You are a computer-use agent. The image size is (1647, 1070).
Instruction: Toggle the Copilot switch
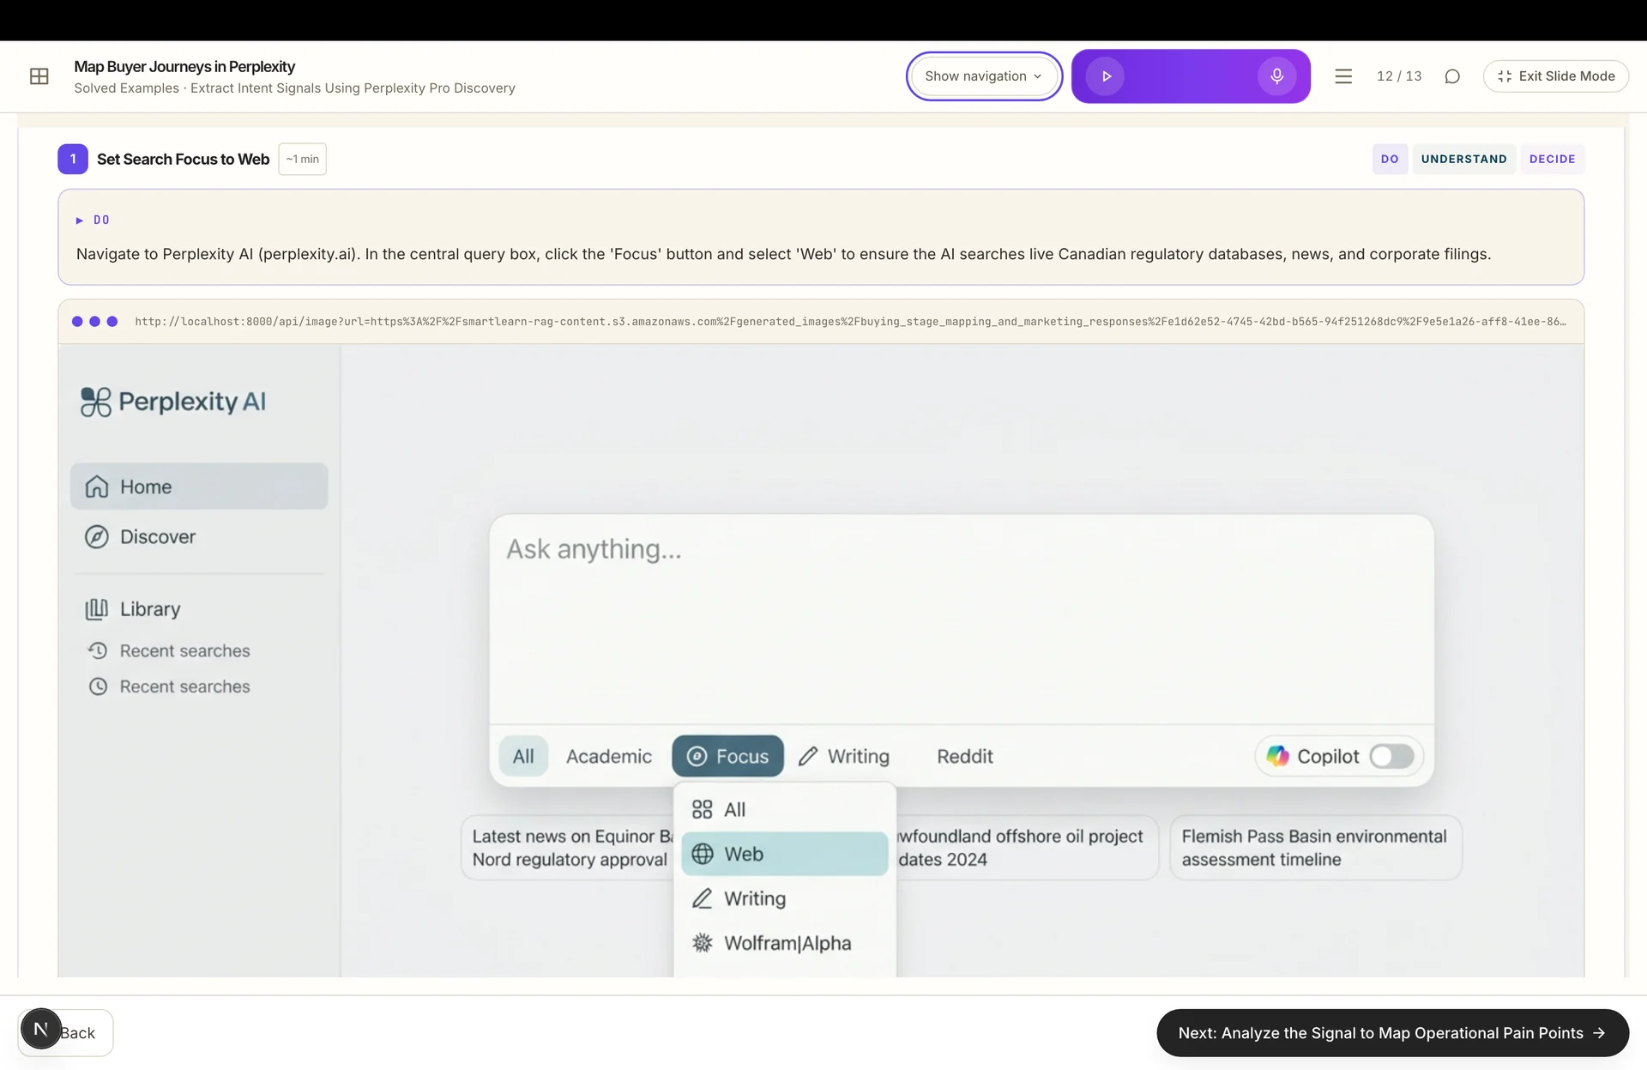tap(1391, 757)
